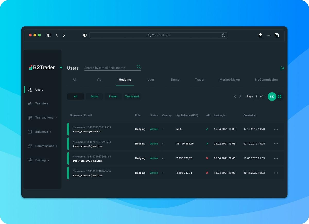The image size is (309, 224).
Task: Switch to the Vip tab
Action: [x=99, y=80]
